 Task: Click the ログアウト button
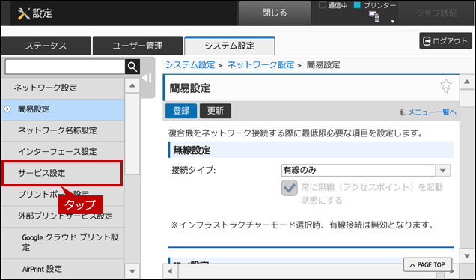(445, 40)
